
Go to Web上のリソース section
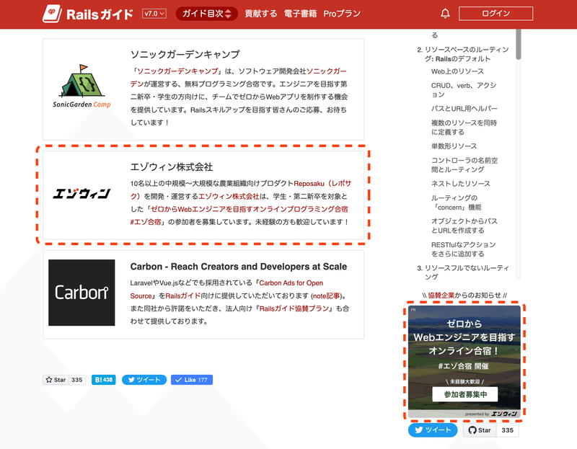pyautogui.click(x=457, y=71)
